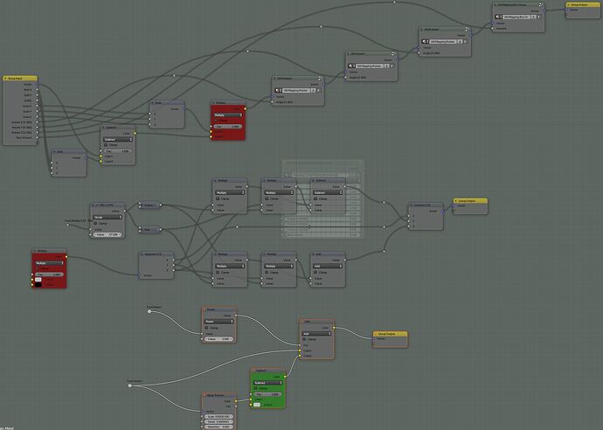Click white Color swatch on green Subtract node

[257, 405]
